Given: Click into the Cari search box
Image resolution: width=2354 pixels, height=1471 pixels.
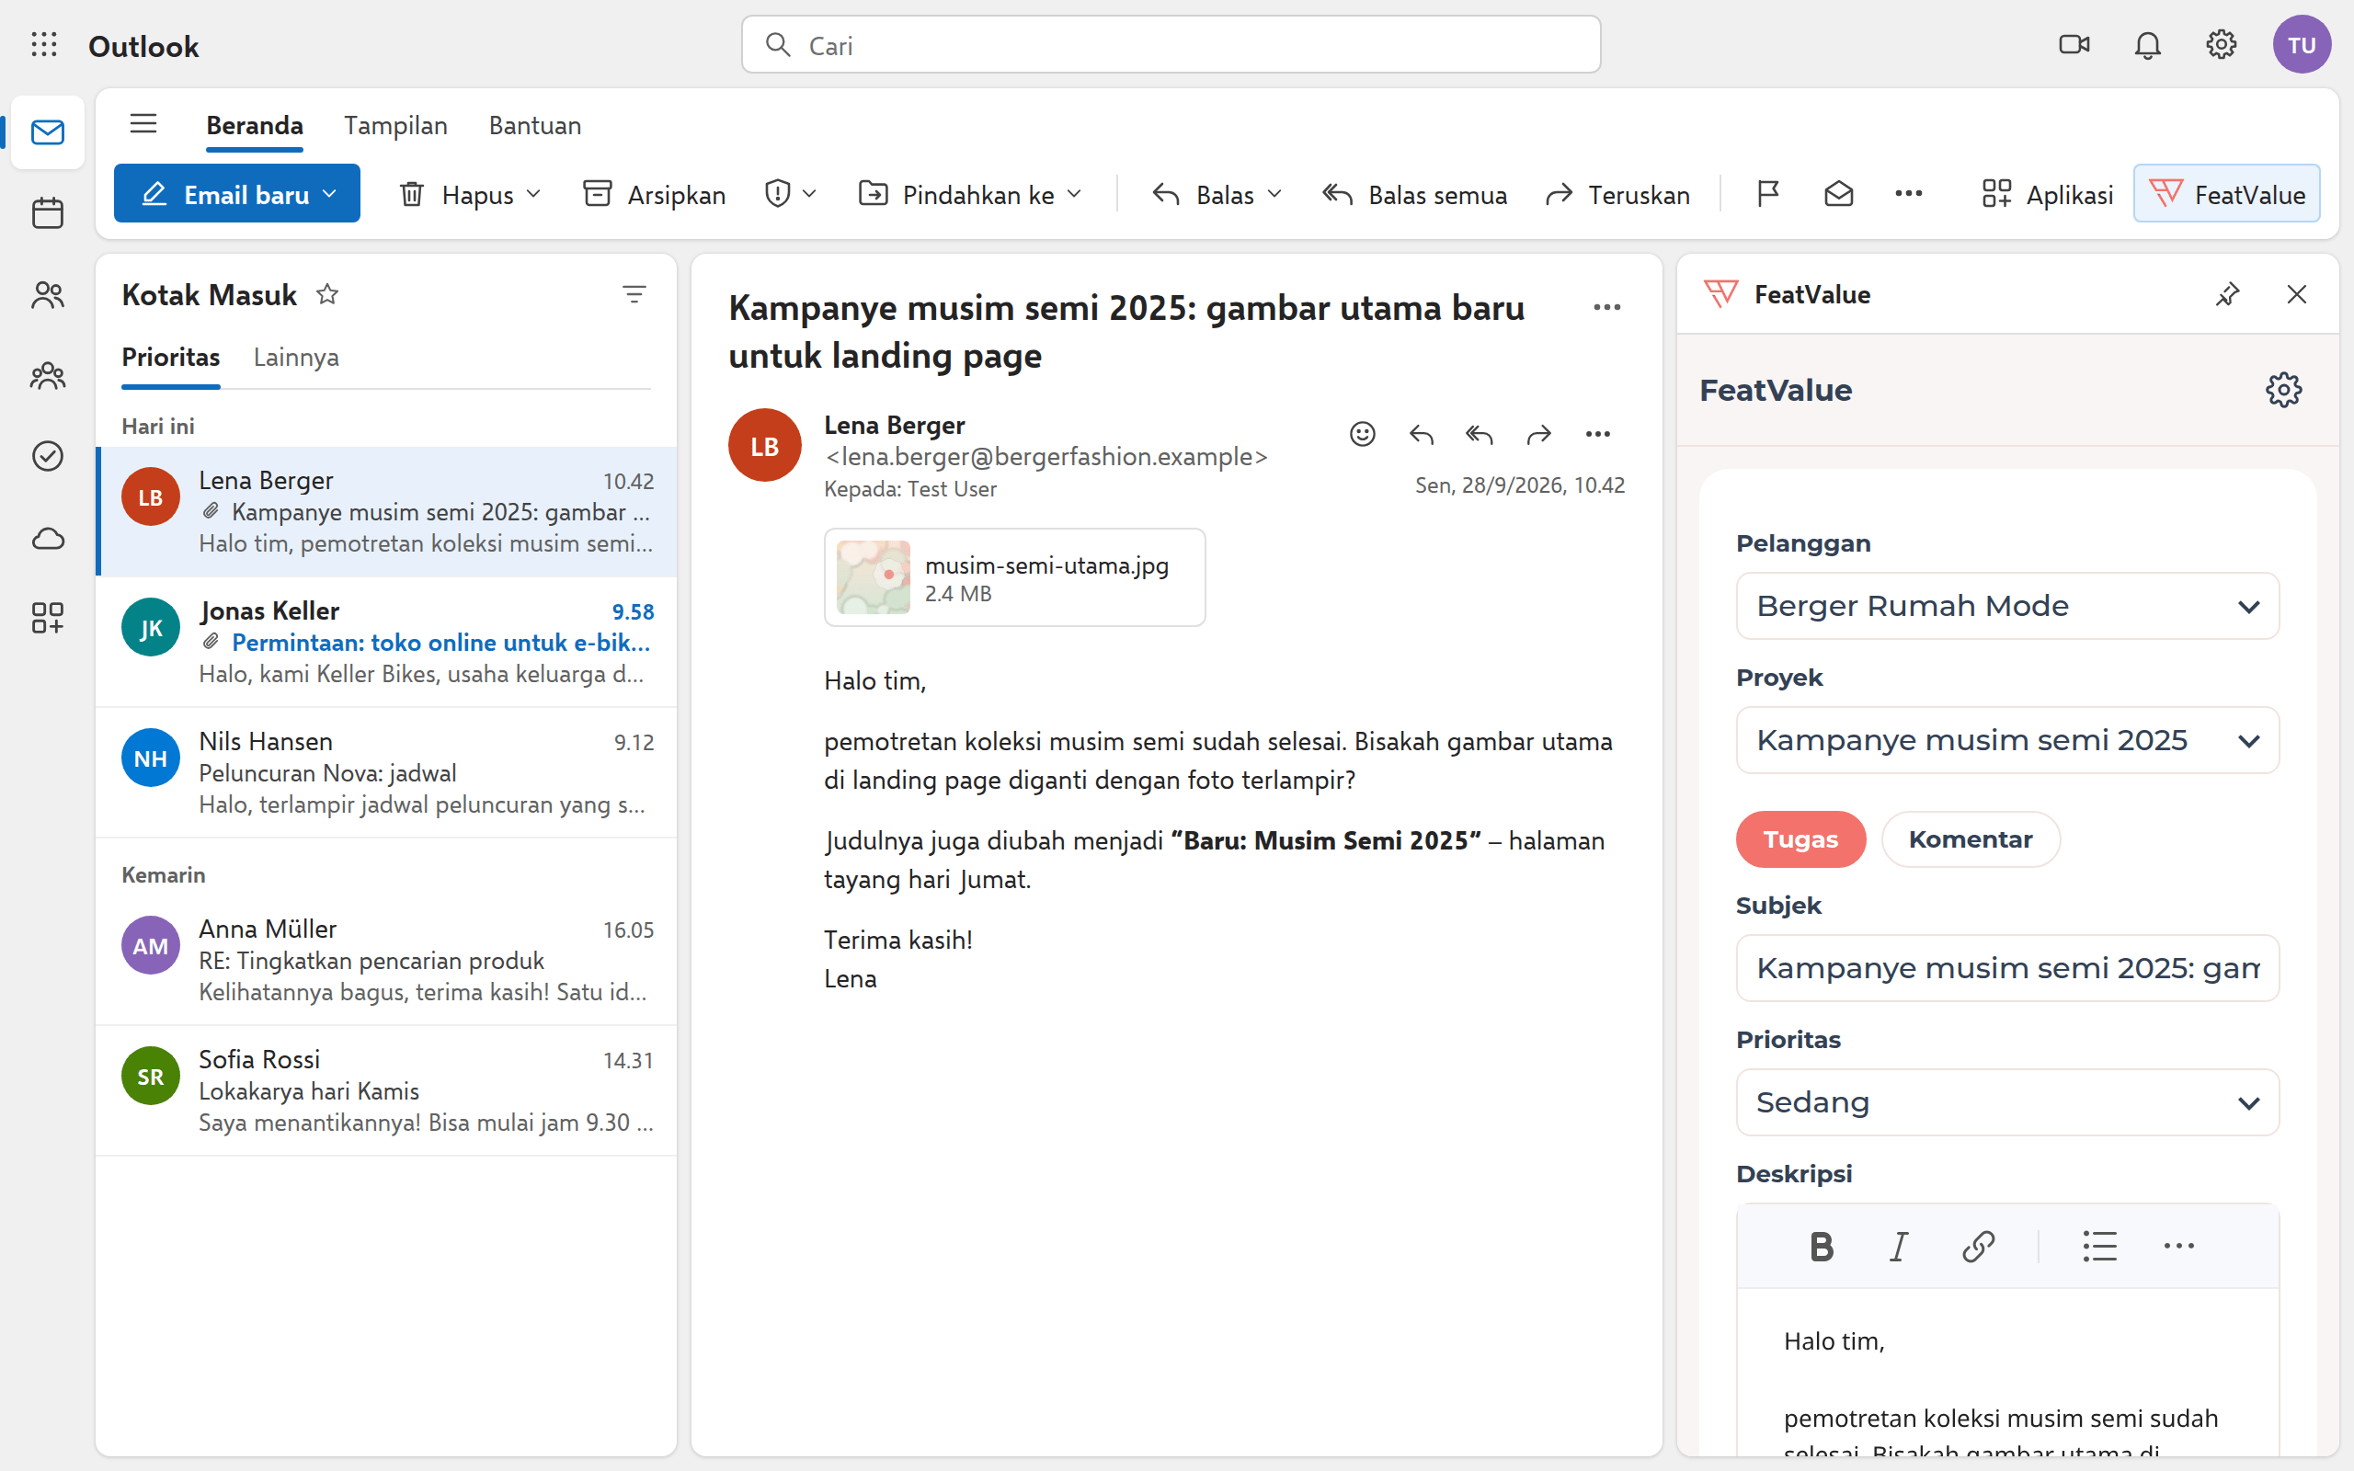Looking at the screenshot, I should (x=1171, y=45).
